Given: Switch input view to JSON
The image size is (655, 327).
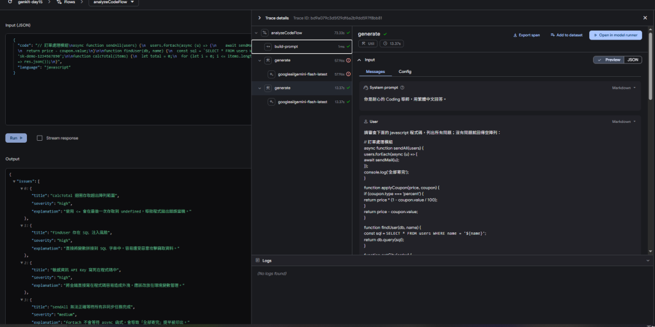Looking at the screenshot, I should click(633, 60).
